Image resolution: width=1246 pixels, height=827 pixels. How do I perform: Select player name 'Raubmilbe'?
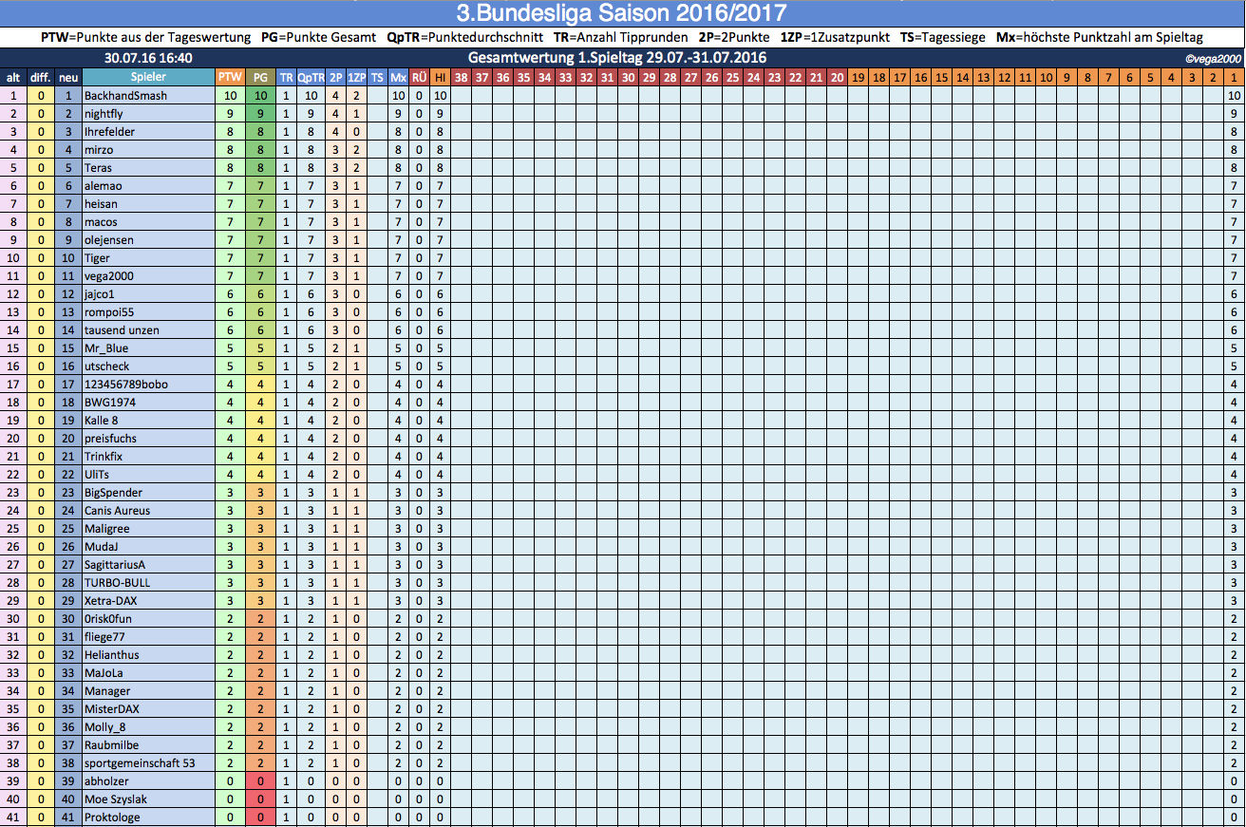(111, 745)
